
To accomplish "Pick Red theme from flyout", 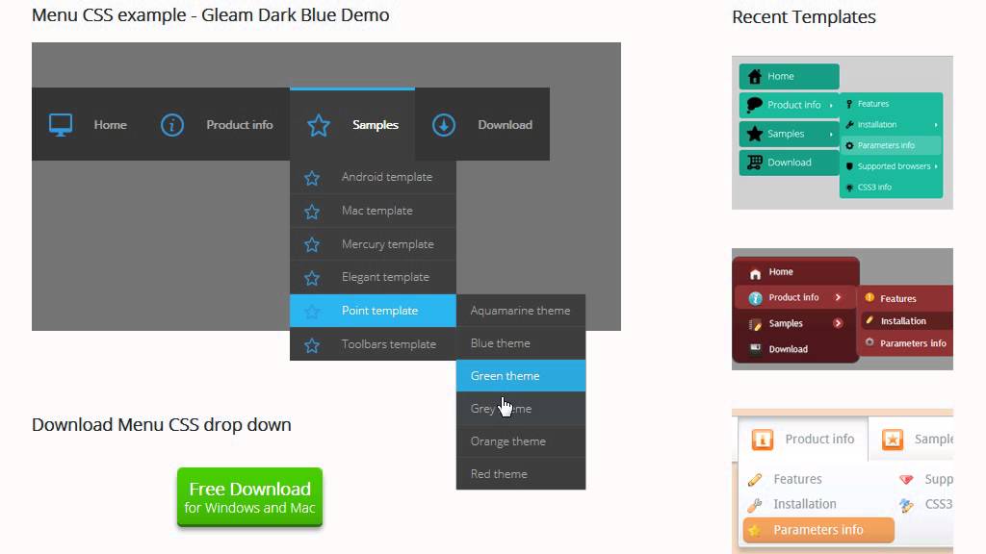I will (x=521, y=473).
